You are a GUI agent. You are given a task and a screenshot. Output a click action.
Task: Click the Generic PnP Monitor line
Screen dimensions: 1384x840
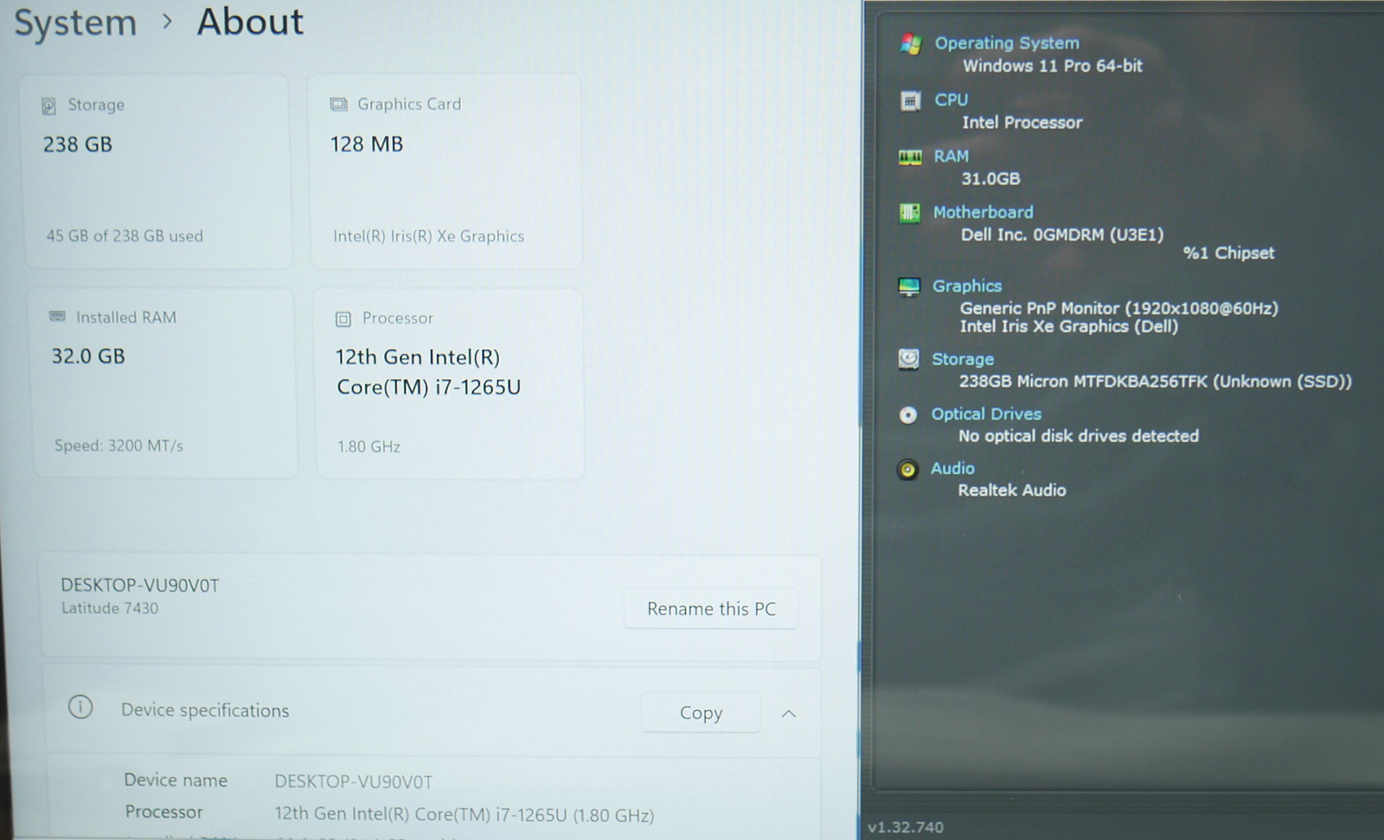point(1119,308)
